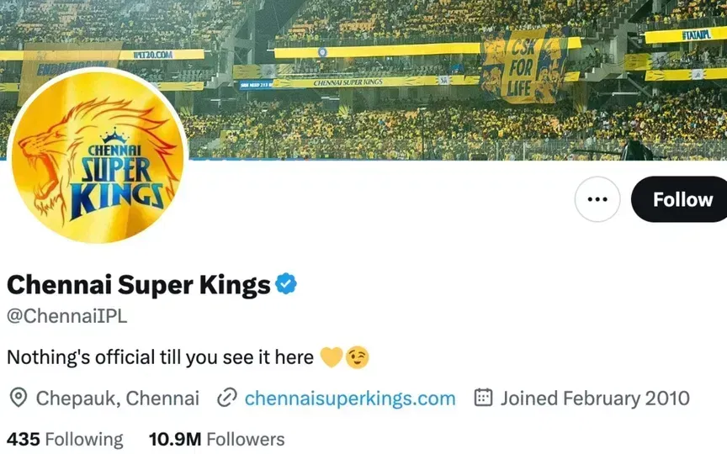The image size is (727, 454).
Task: Visit the chennaisuperkings.com website link
Action: point(349,398)
